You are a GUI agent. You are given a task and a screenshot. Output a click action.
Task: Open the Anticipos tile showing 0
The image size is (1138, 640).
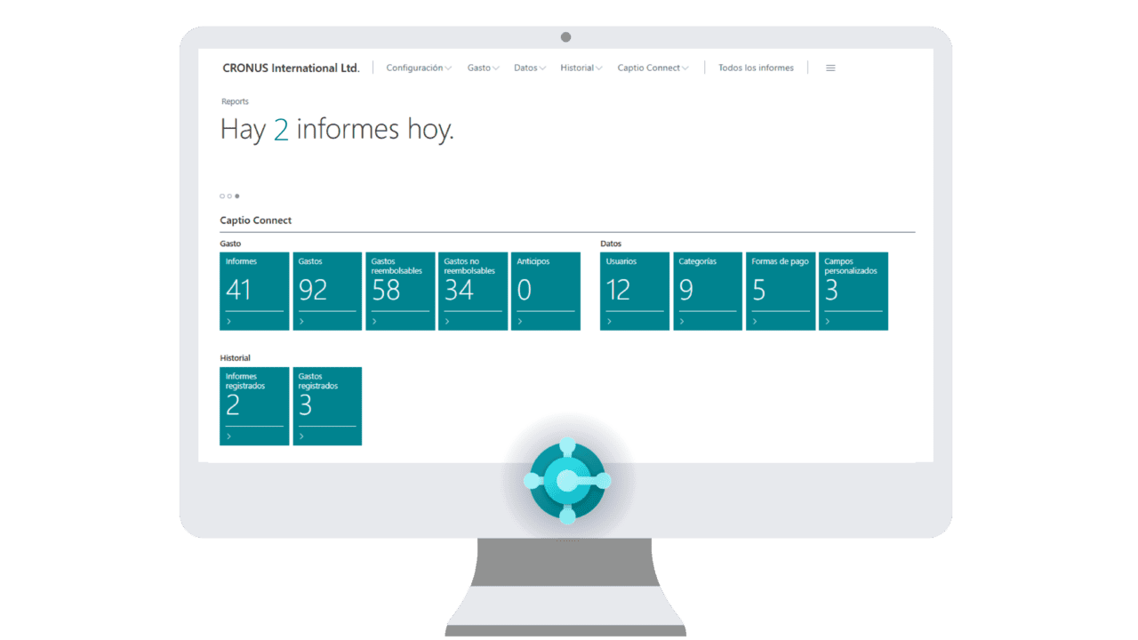(546, 291)
